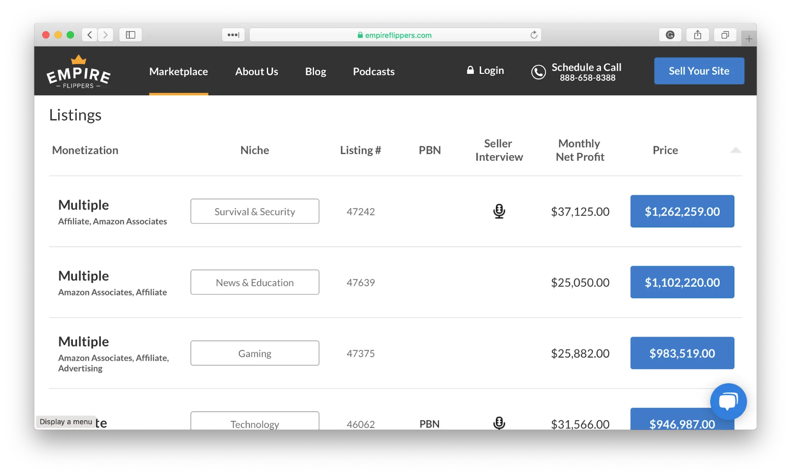Image resolution: width=791 pixels, height=475 pixels.
Task: Click the microphone icon on listing 46062
Action: (499, 423)
